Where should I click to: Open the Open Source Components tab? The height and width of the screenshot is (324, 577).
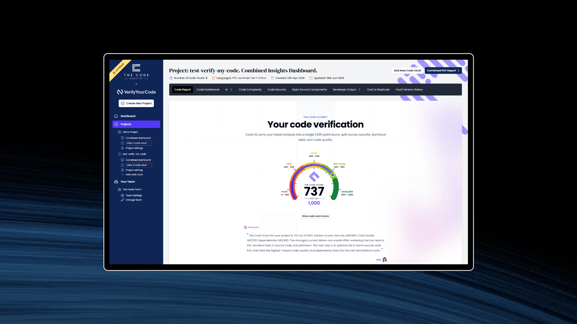pos(309,90)
